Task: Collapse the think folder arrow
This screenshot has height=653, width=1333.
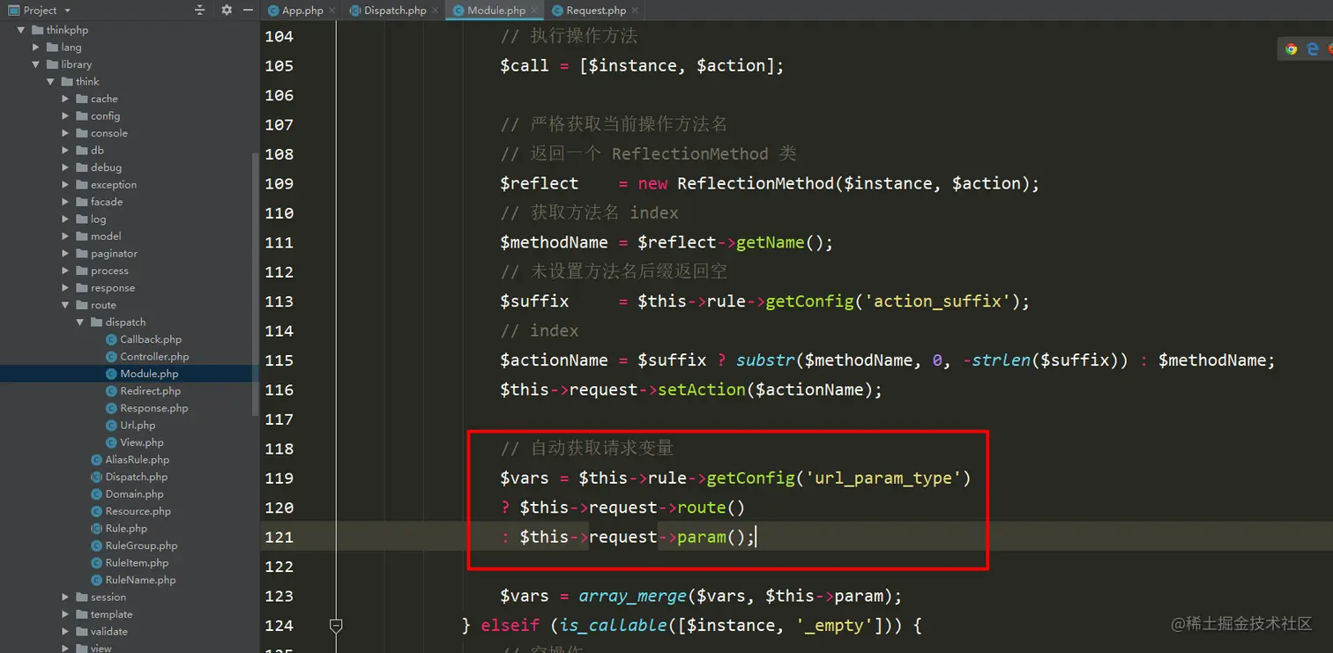Action: click(x=51, y=82)
